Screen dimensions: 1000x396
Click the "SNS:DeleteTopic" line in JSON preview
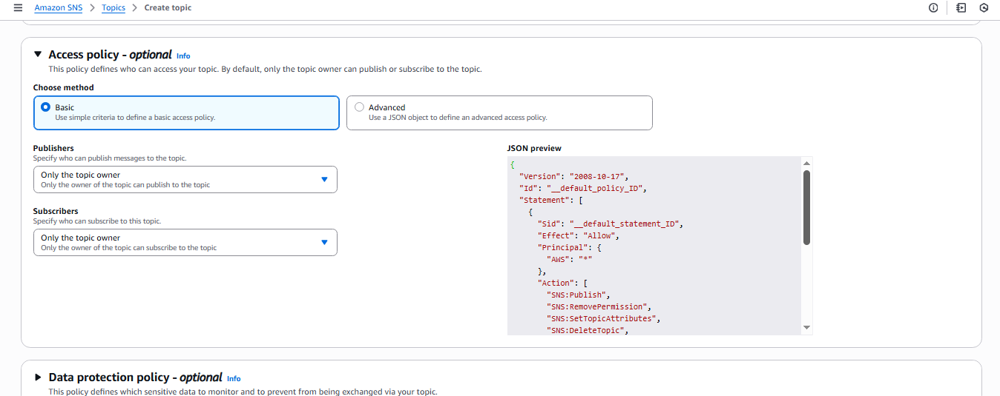(588, 330)
